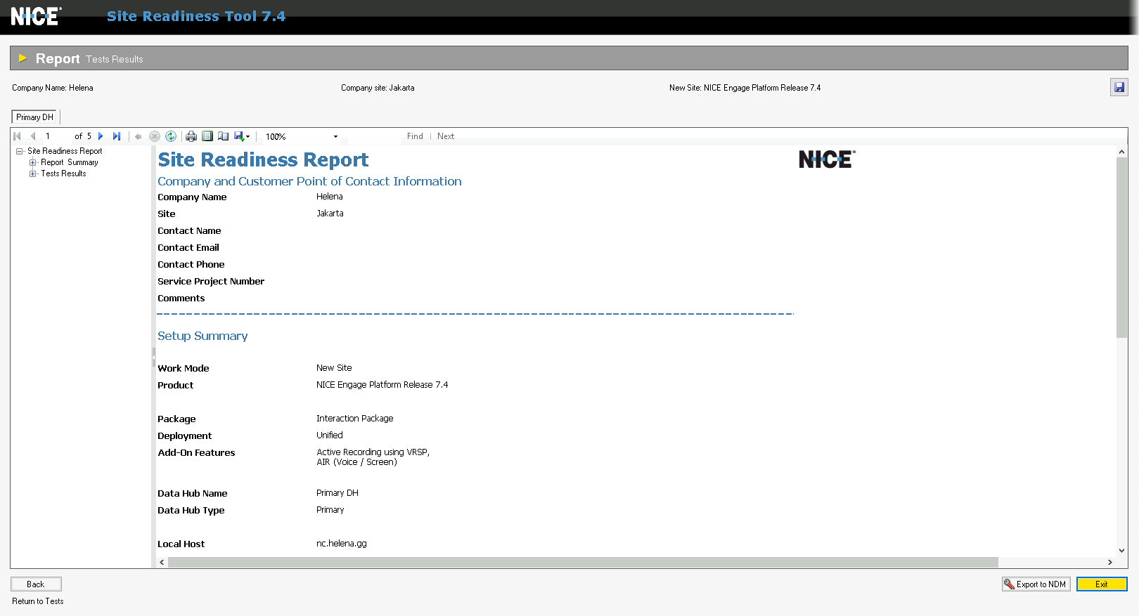Image resolution: width=1139 pixels, height=616 pixels.
Task: Select Tests Results in the document map
Action: (x=63, y=173)
